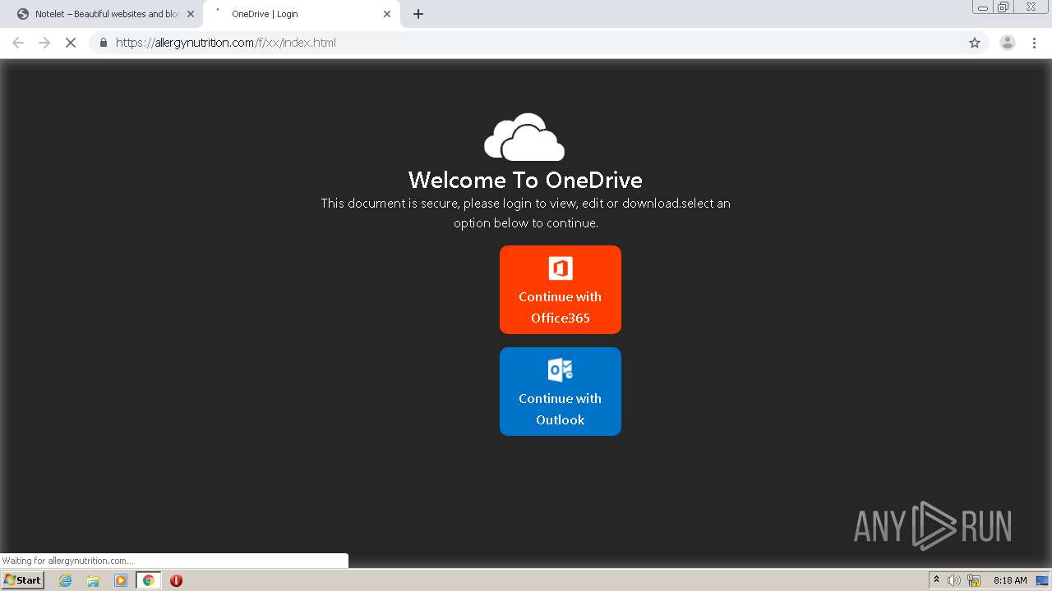Click the red Opera taskbar icon
Image resolution: width=1052 pixels, height=591 pixels.
[176, 580]
